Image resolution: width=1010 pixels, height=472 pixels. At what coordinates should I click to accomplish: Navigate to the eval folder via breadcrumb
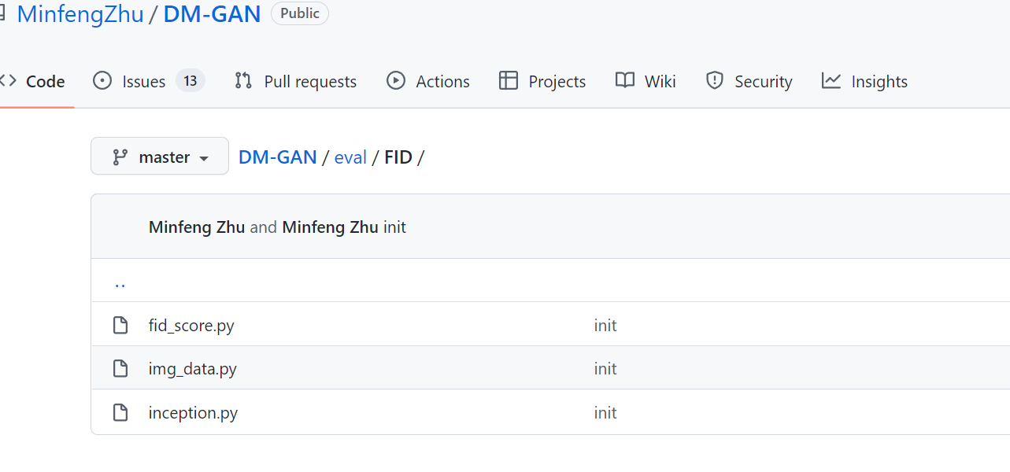pos(350,157)
